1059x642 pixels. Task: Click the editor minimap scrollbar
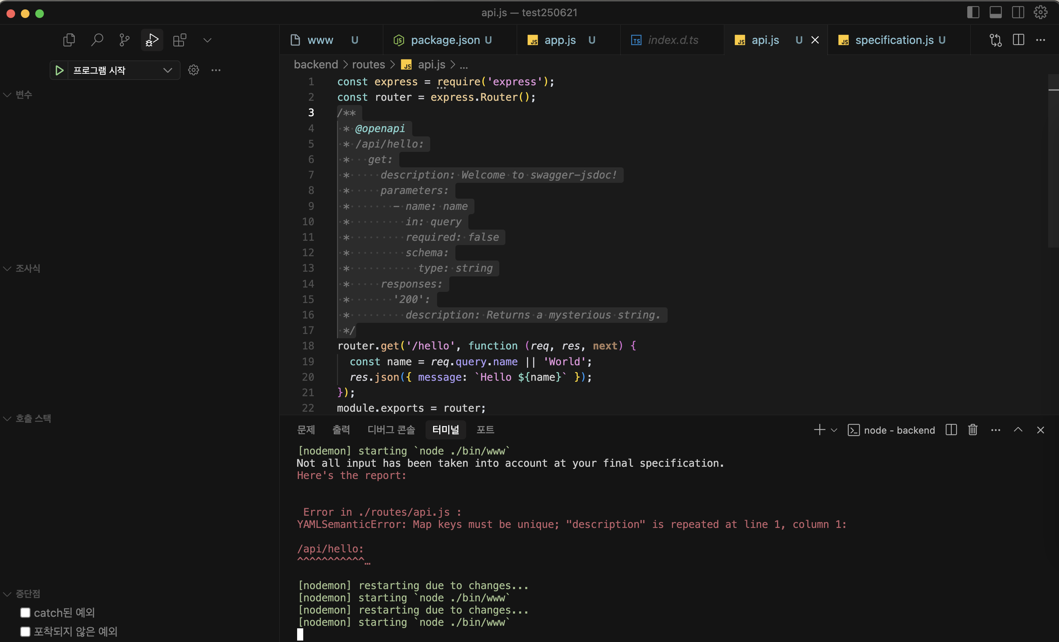(1053, 161)
